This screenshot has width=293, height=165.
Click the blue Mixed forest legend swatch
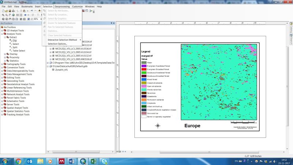coord(144,80)
